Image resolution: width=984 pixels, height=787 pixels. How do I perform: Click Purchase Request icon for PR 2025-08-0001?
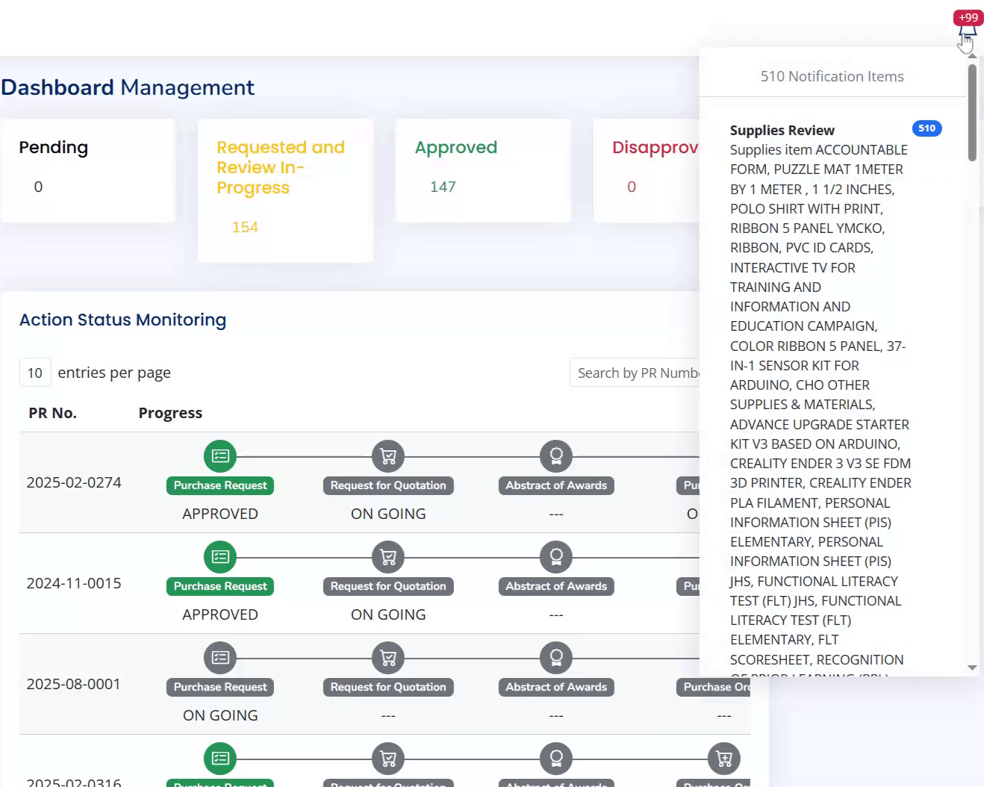[220, 657]
